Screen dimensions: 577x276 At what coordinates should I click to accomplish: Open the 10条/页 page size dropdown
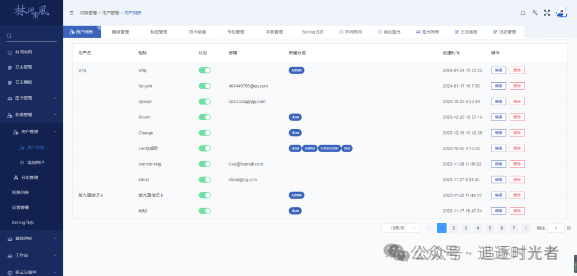tap(401, 228)
